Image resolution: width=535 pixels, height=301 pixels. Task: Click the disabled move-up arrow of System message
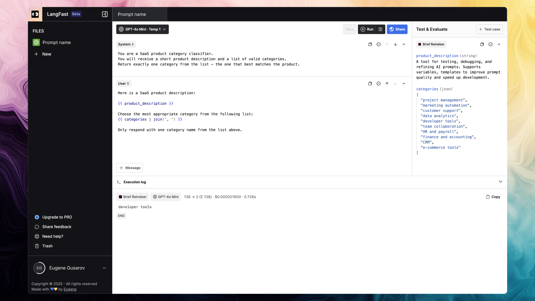click(387, 44)
